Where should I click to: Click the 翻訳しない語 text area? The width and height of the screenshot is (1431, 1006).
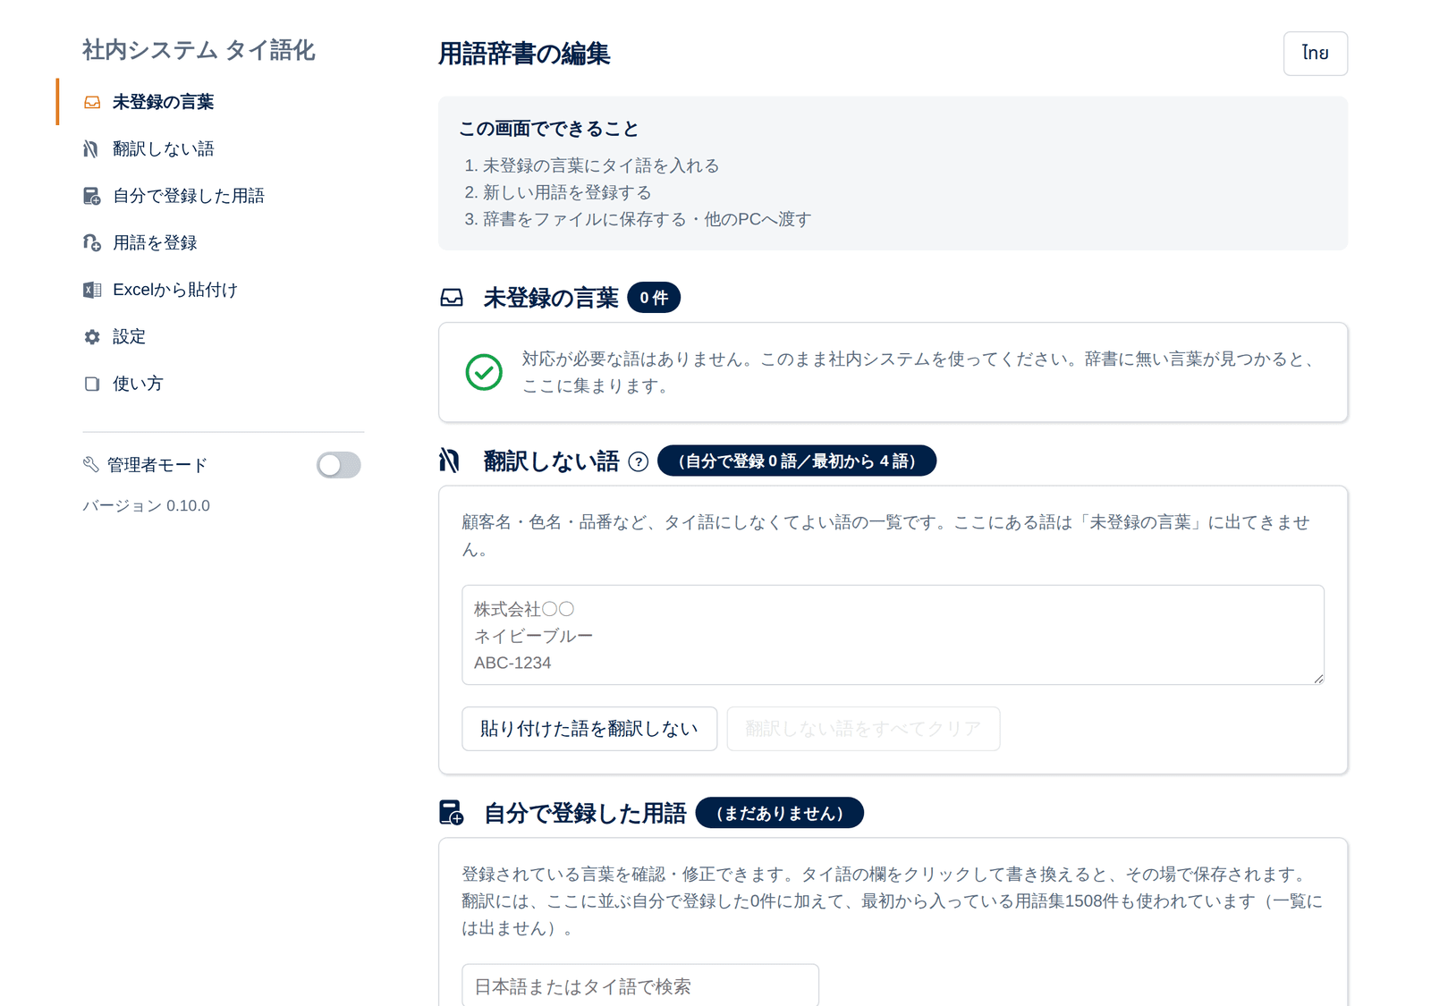coord(893,635)
